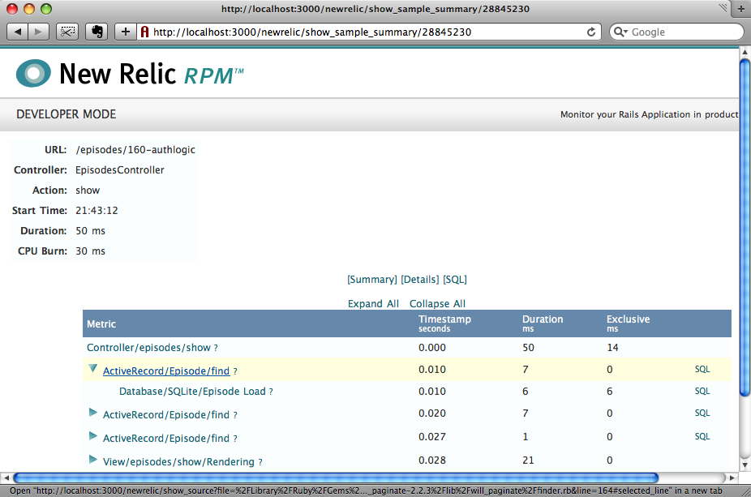Go back with the browser back arrow

[18, 32]
